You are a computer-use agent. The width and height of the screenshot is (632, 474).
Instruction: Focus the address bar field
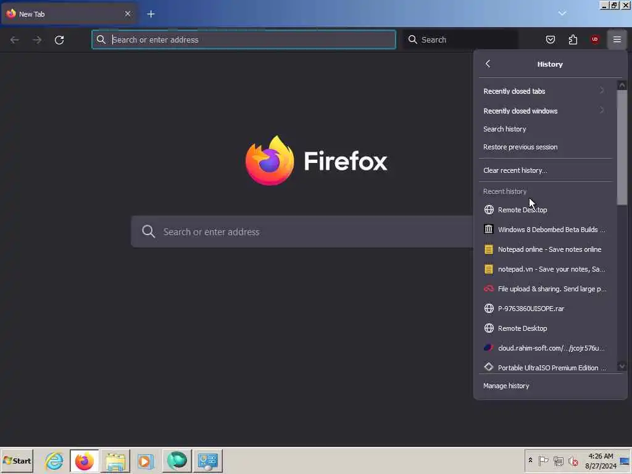point(244,39)
